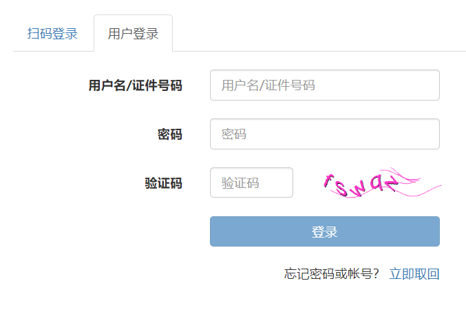Choose QR code login via 扫码登录

pos(52,34)
